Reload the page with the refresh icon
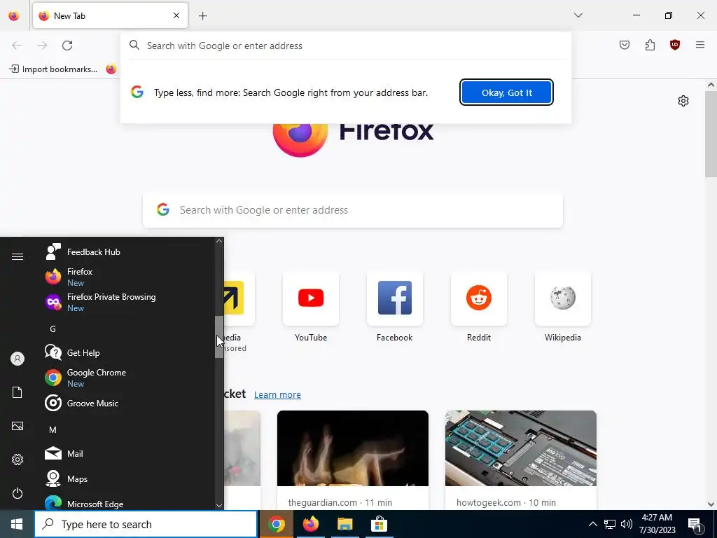The width and height of the screenshot is (717, 538). [x=67, y=46]
